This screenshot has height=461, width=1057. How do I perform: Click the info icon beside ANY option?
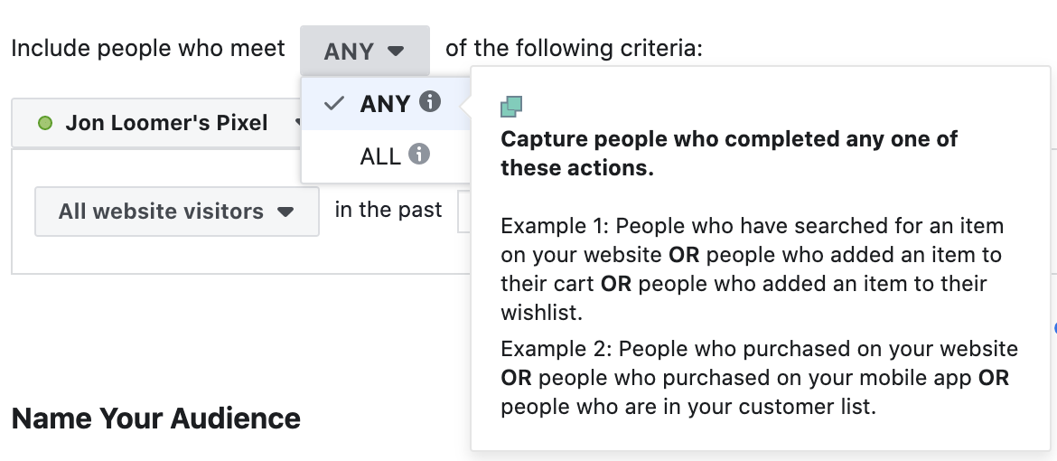click(x=429, y=102)
